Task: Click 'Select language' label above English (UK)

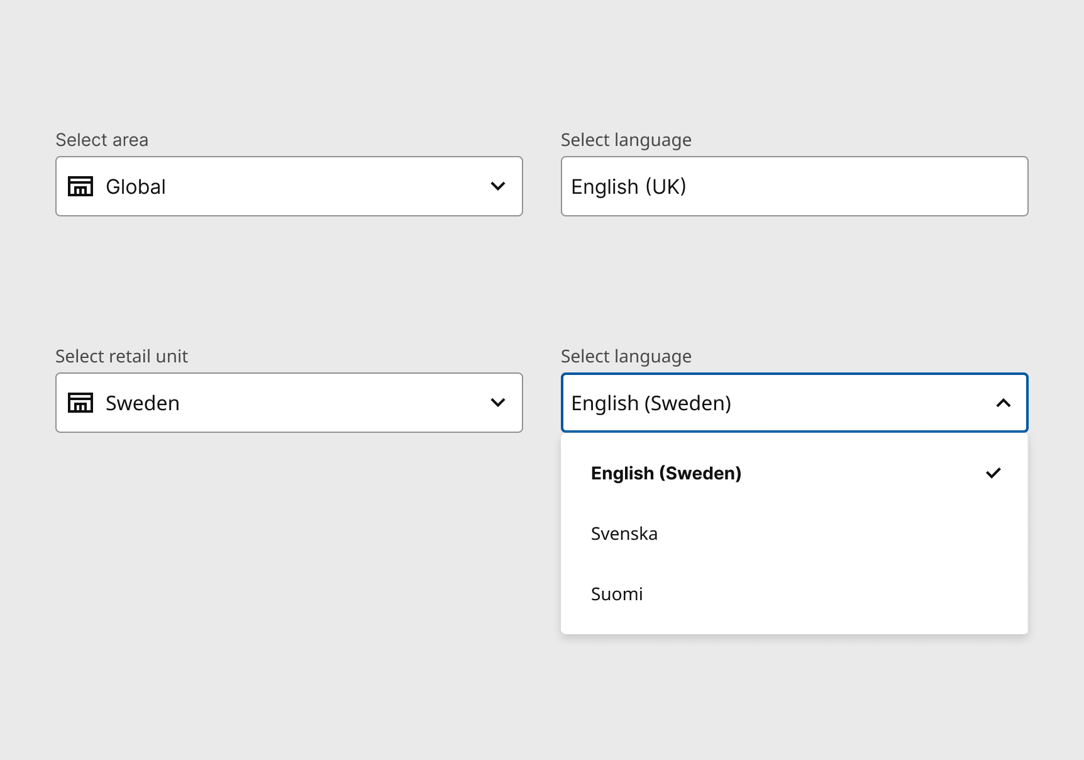Action: (x=626, y=140)
